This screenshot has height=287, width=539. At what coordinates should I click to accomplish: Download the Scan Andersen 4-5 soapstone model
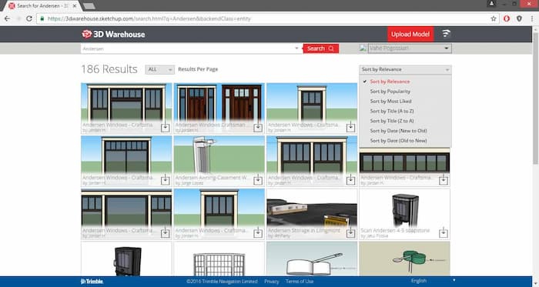[x=444, y=232]
